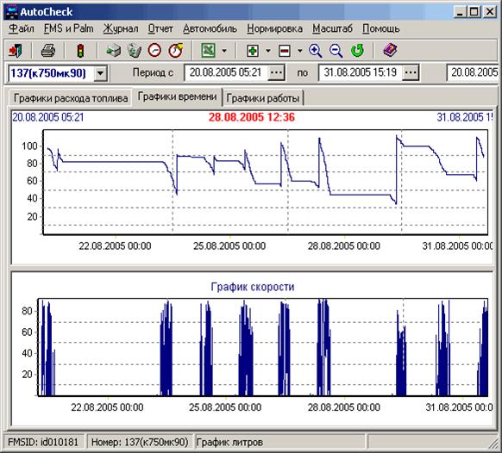This screenshot has height=453, width=502.
Task: Click the Excel export icon
Action: (x=208, y=51)
